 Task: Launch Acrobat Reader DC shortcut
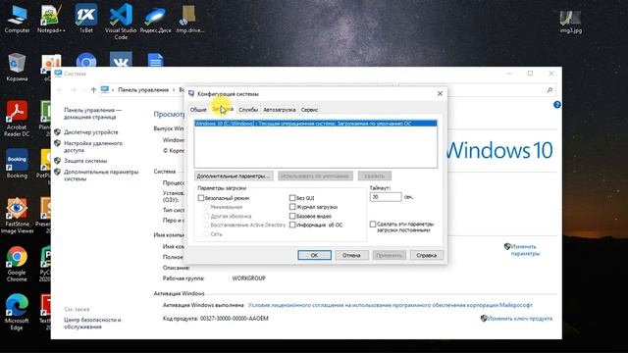pyautogui.click(x=17, y=119)
